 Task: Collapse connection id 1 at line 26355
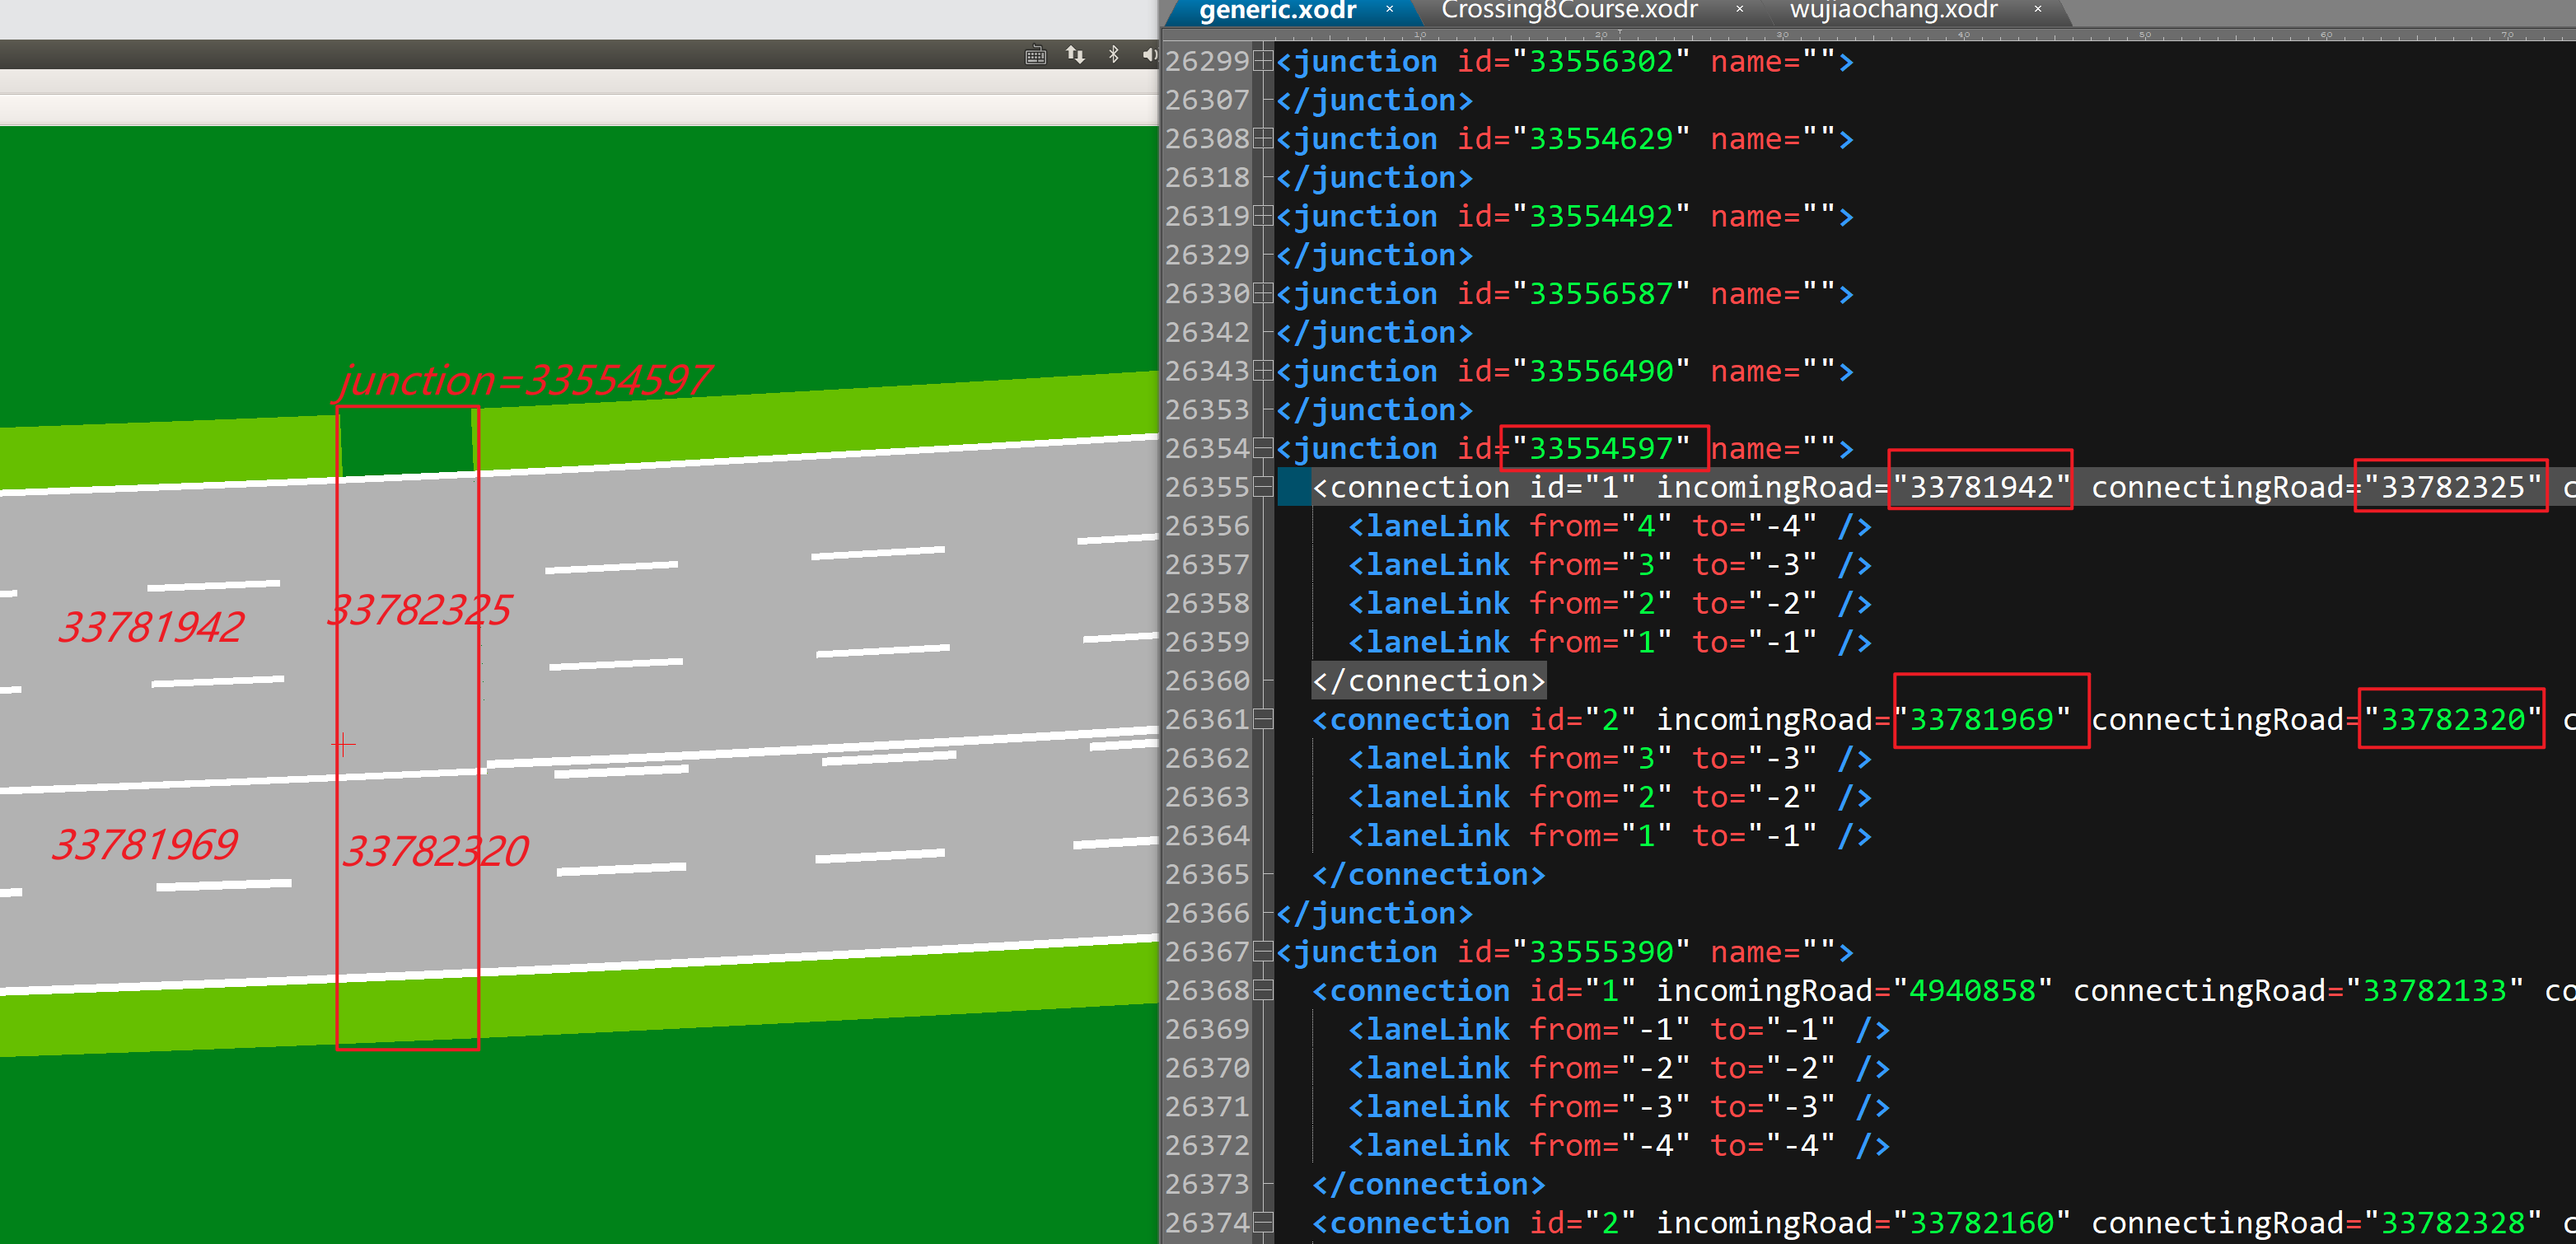point(1263,487)
